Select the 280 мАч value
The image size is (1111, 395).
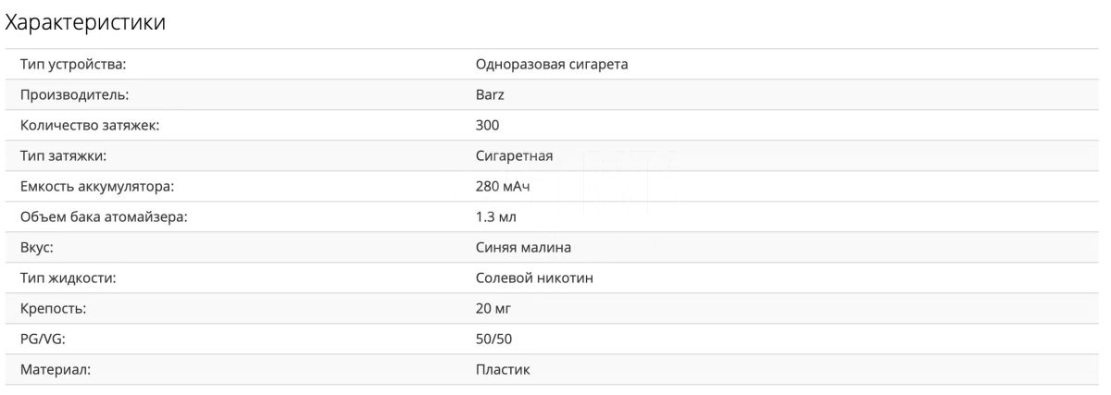[503, 186]
